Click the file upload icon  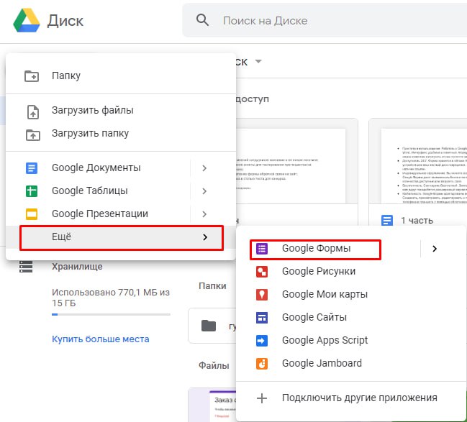click(x=33, y=112)
